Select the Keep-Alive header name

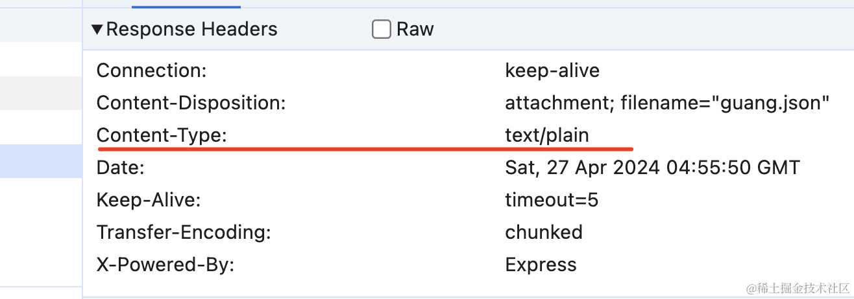(x=149, y=200)
